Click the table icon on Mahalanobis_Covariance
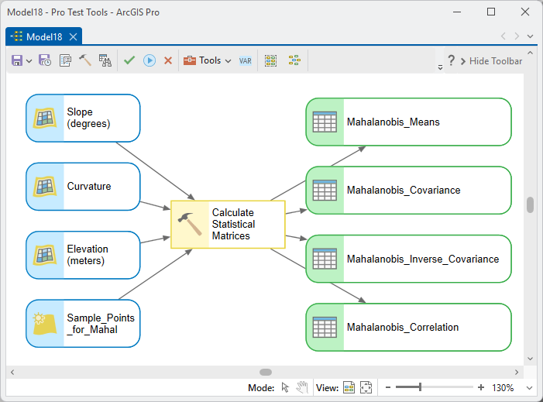 pyautogui.click(x=325, y=191)
